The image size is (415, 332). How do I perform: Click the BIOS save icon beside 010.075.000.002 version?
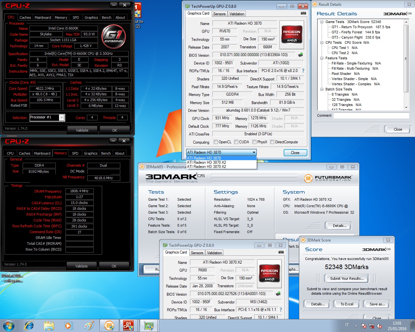tap(278, 294)
